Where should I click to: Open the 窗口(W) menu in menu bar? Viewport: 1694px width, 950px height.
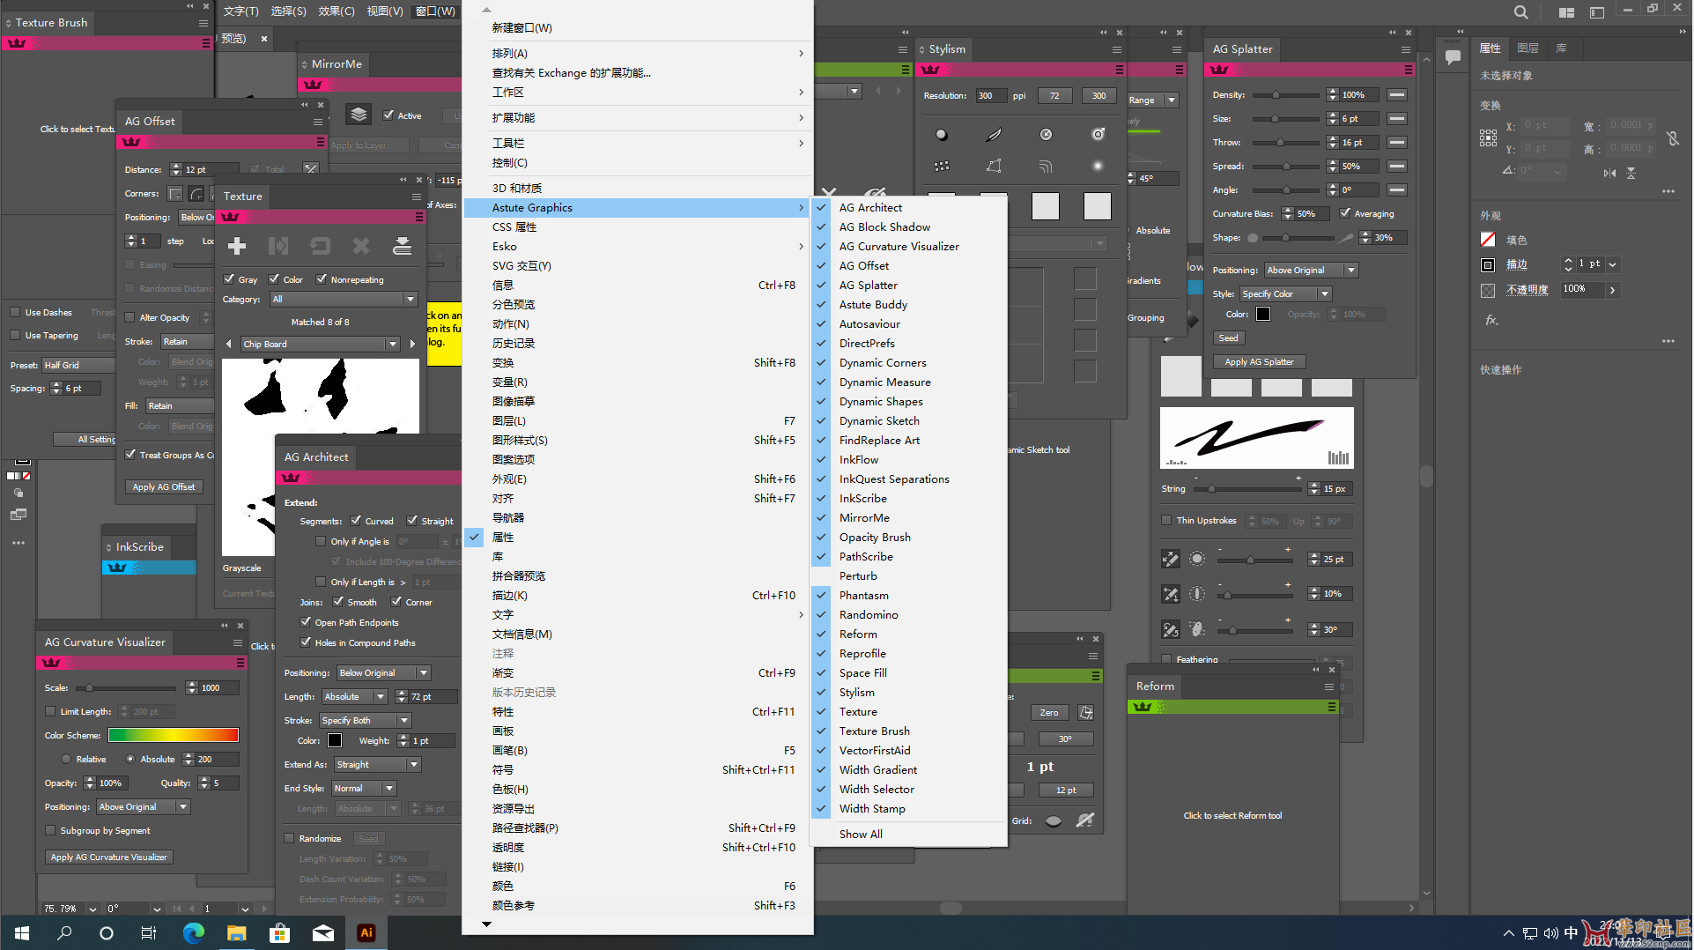pyautogui.click(x=435, y=11)
